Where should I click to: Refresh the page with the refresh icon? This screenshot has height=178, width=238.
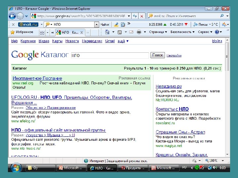(135, 16)
